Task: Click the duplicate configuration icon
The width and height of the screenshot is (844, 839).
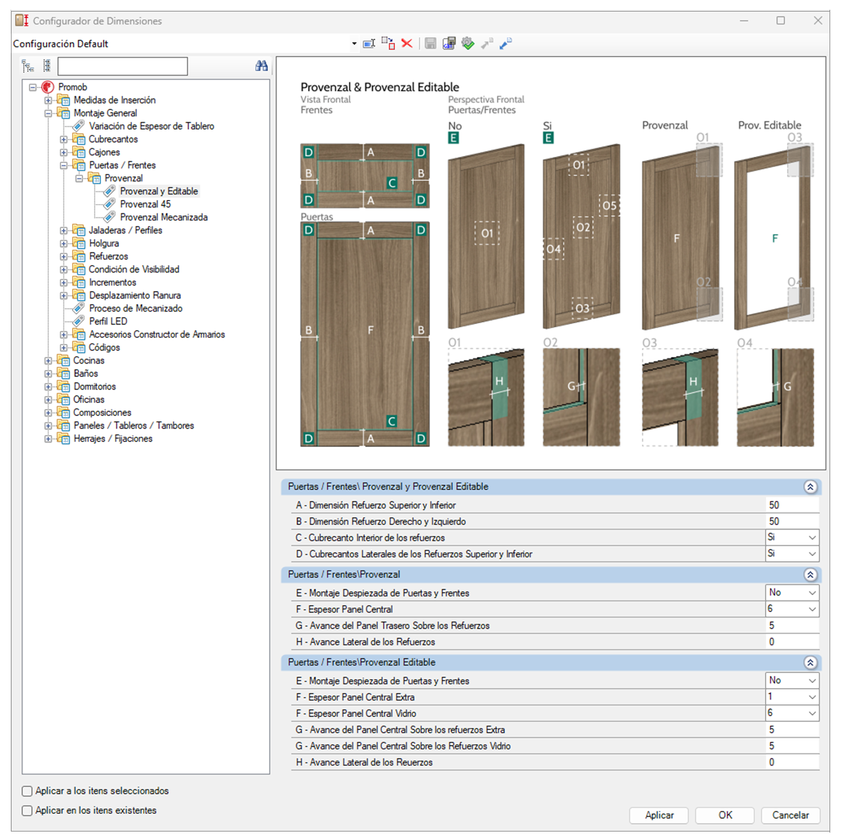Action: click(388, 44)
